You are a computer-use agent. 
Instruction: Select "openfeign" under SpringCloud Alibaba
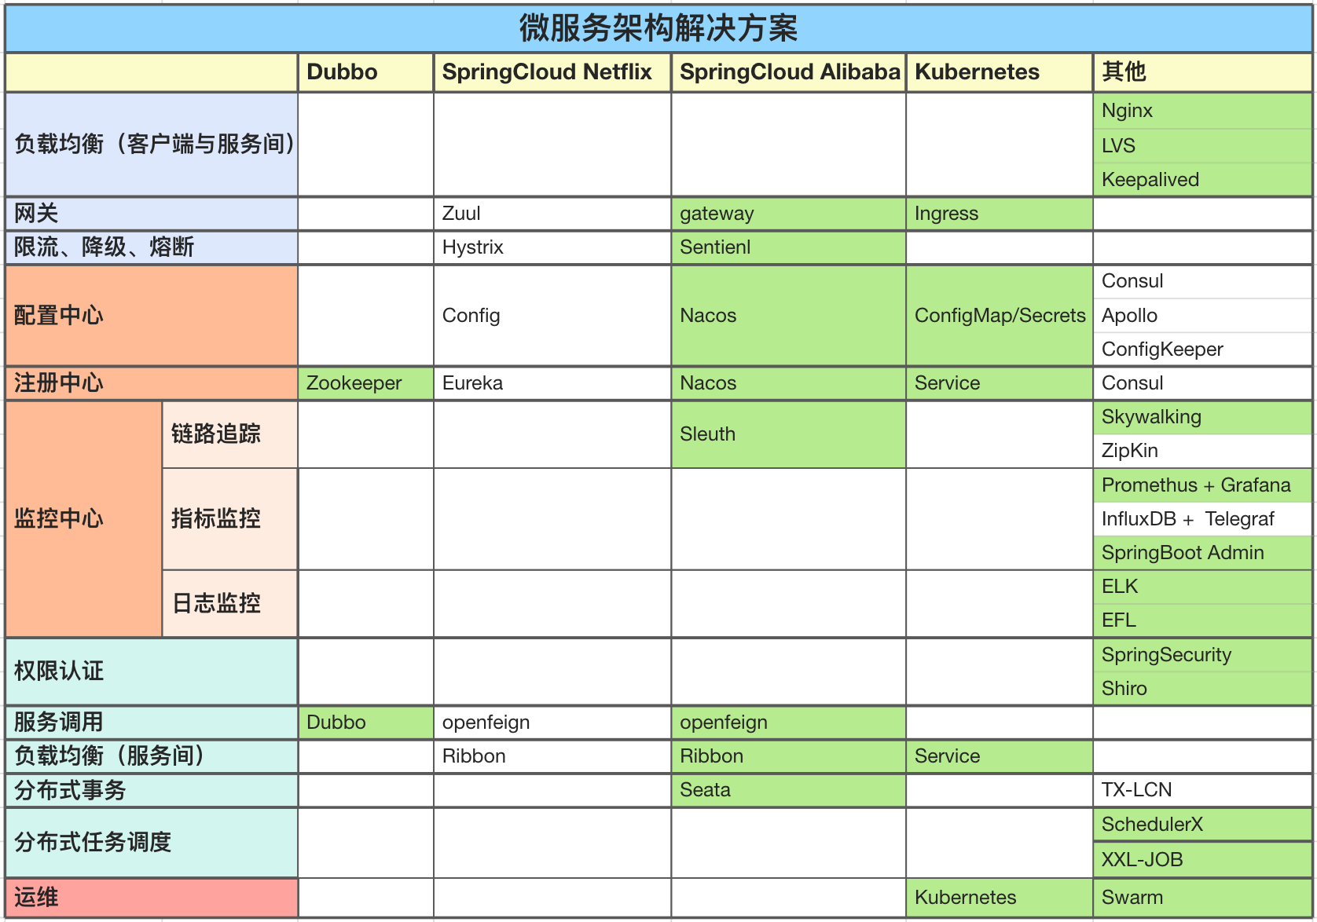pyautogui.click(x=789, y=723)
